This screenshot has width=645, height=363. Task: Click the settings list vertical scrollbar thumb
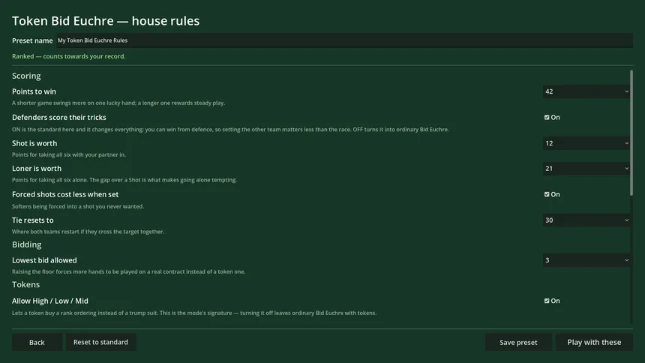tap(631, 133)
